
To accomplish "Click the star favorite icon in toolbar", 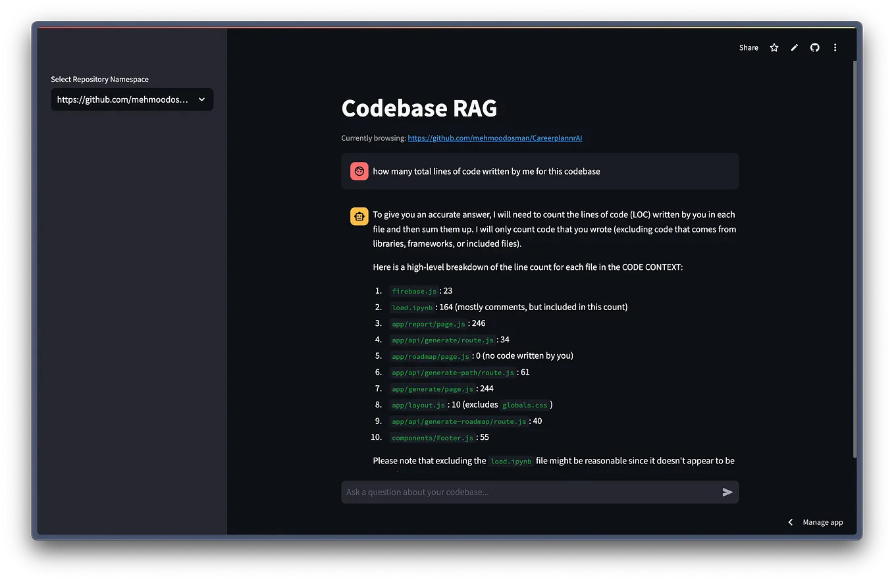I will [774, 47].
